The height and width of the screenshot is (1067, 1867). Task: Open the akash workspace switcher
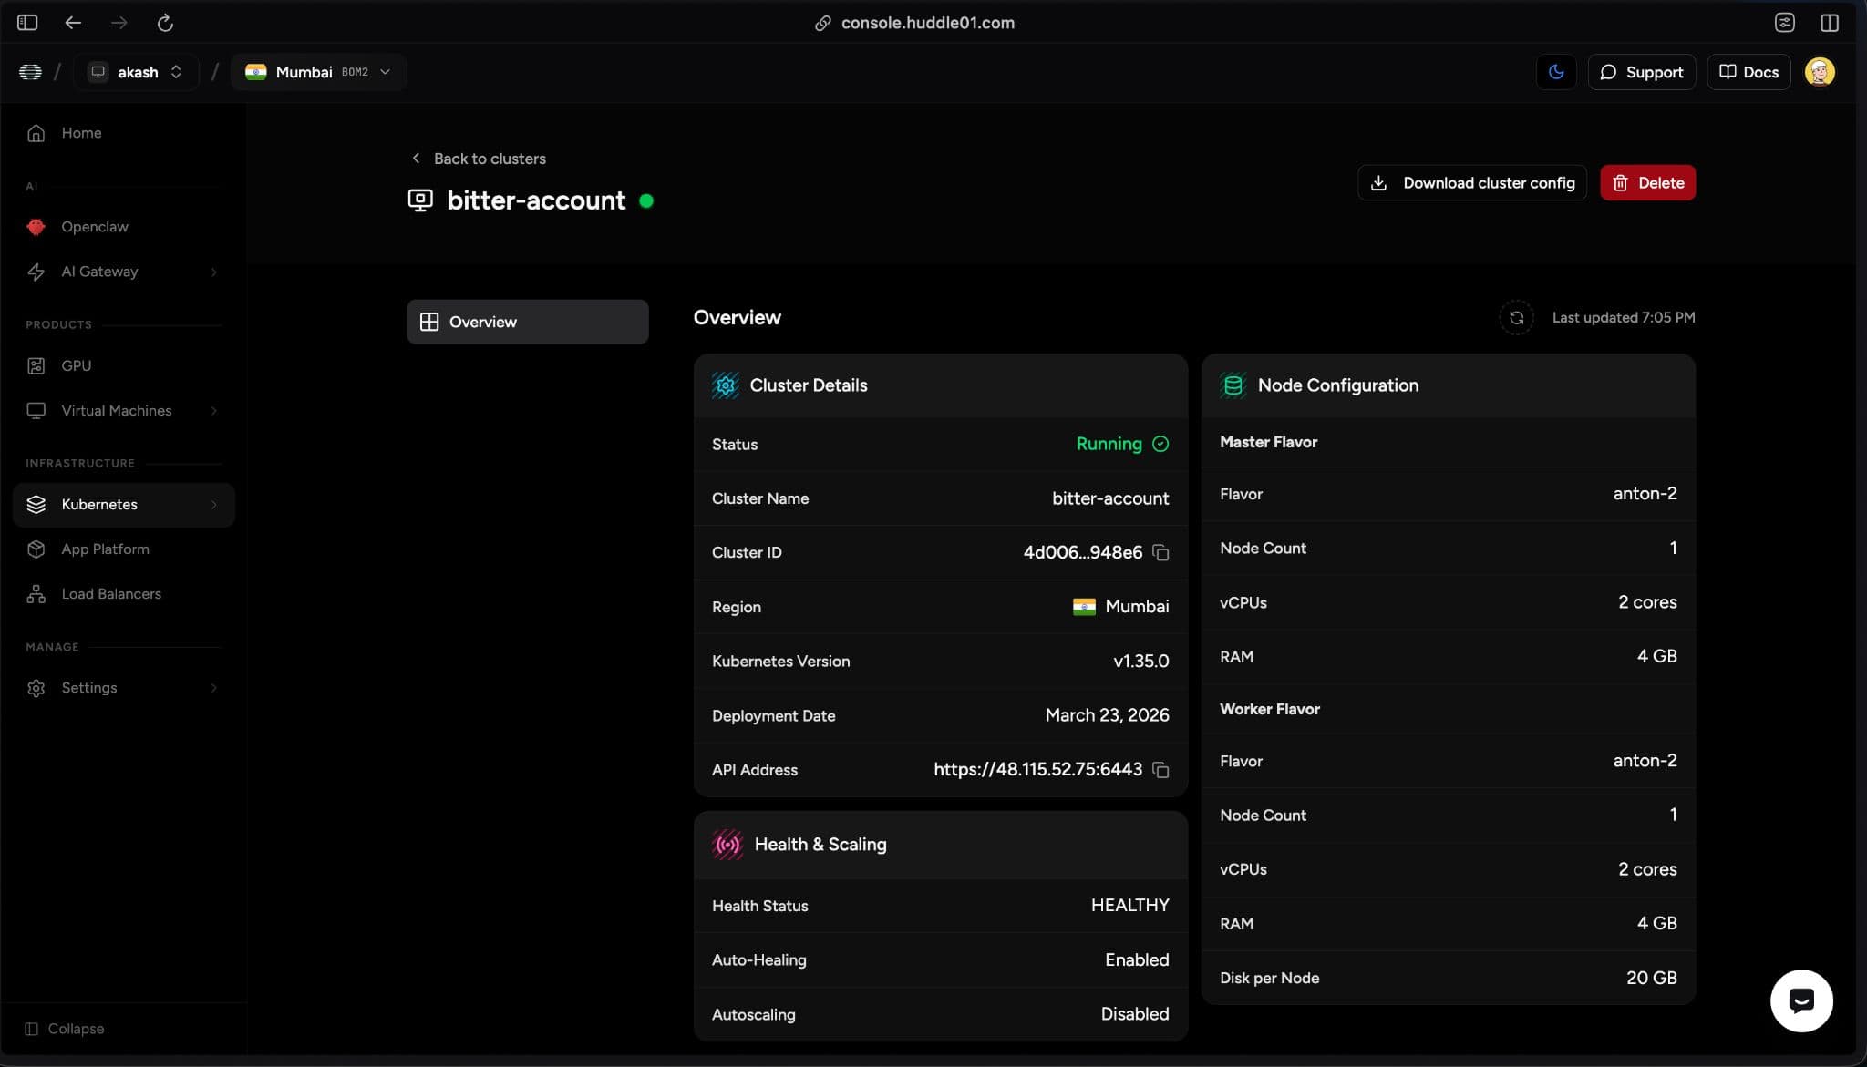tap(137, 72)
